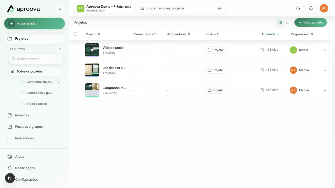Open Notificações in the sidebar
The height and width of the screenshot is (188, 335).
pos(35,168)
